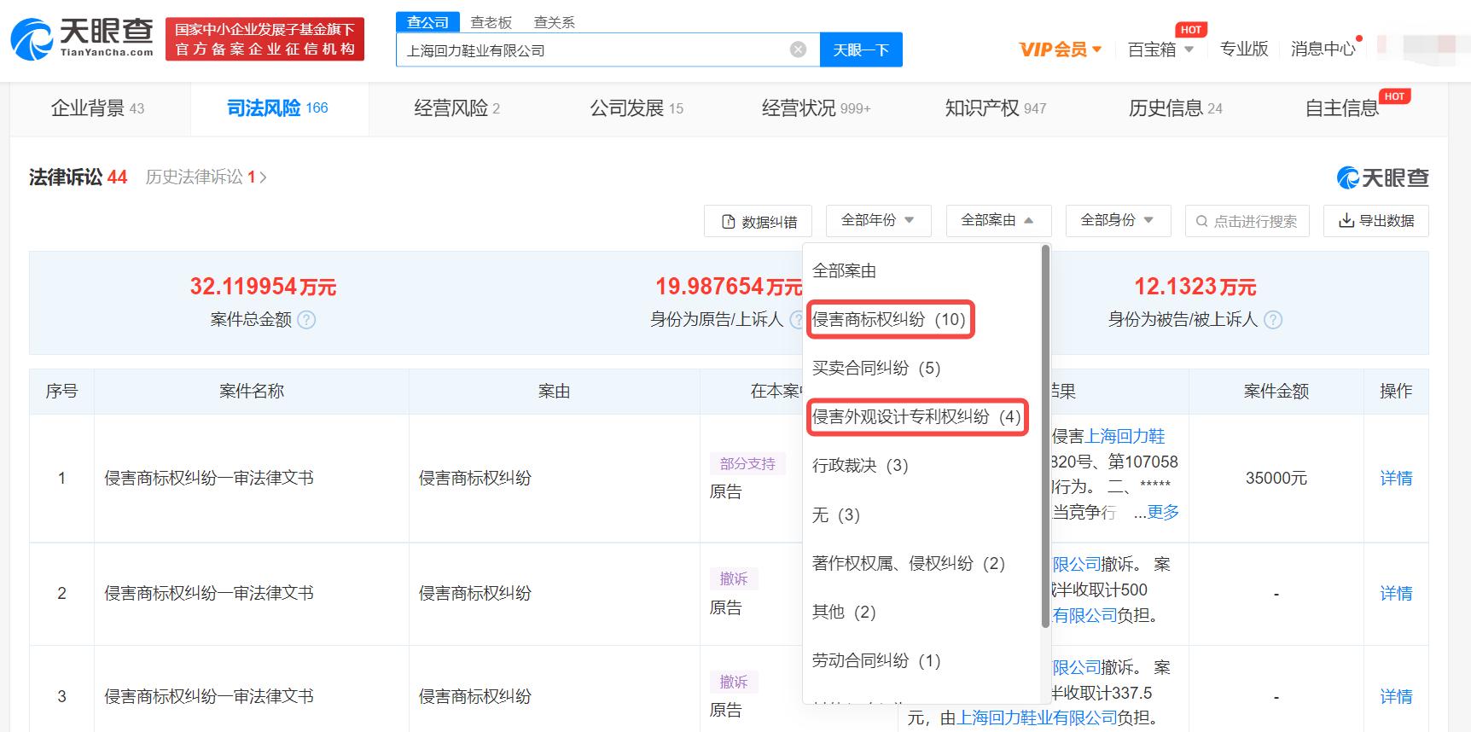Click the 天眼一下 search button
Image resolution: width=1471 pixels, height=732 pixels.
point(861,49)
